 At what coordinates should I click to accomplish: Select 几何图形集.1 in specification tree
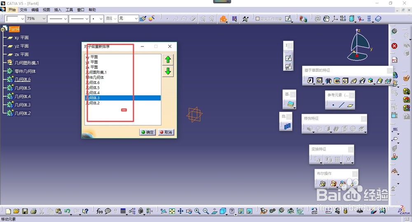click(26, 63)
